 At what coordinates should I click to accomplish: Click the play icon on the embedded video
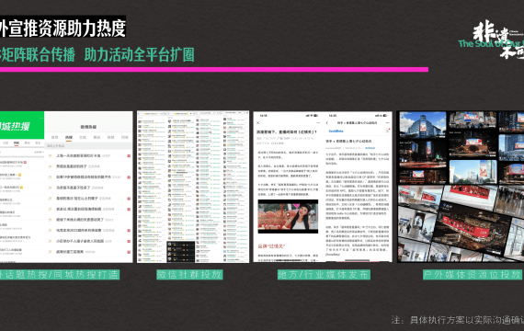coord(288,214)
